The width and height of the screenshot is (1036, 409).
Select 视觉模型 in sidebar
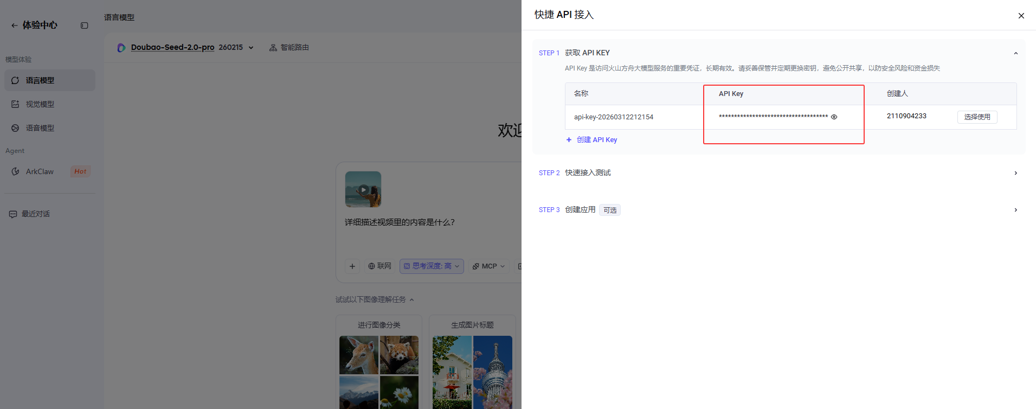pos(40,104)
